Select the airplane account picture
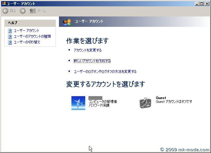Image resolution: width=211 pixels, height=153 pixels. 78,103
